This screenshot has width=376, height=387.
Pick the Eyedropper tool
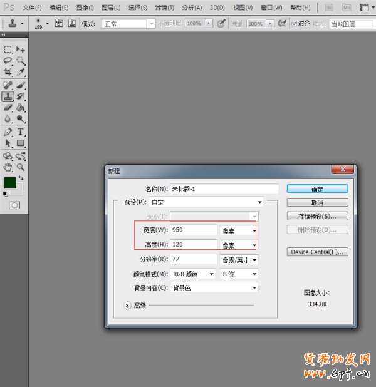pyautogui.click(x=21, y=72)
